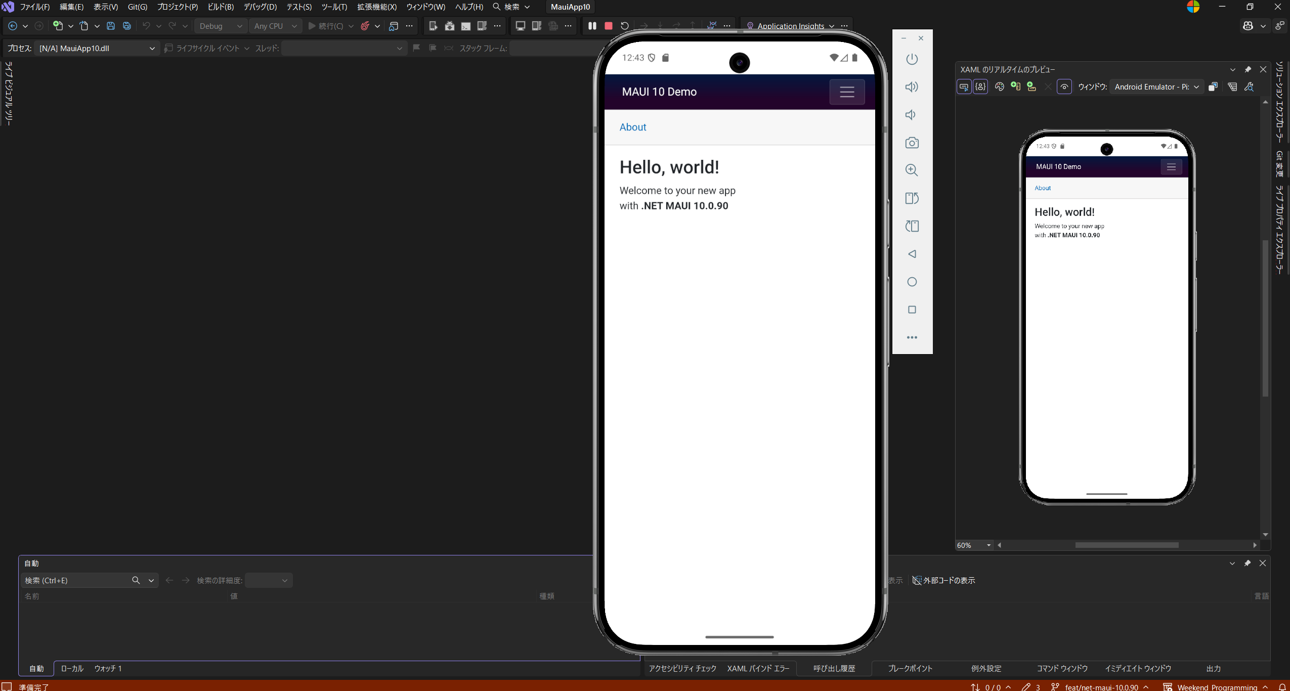
Task: Switch to the Watch 1 tab (ウォッチ 1)
Action: (x=108, y=668)
